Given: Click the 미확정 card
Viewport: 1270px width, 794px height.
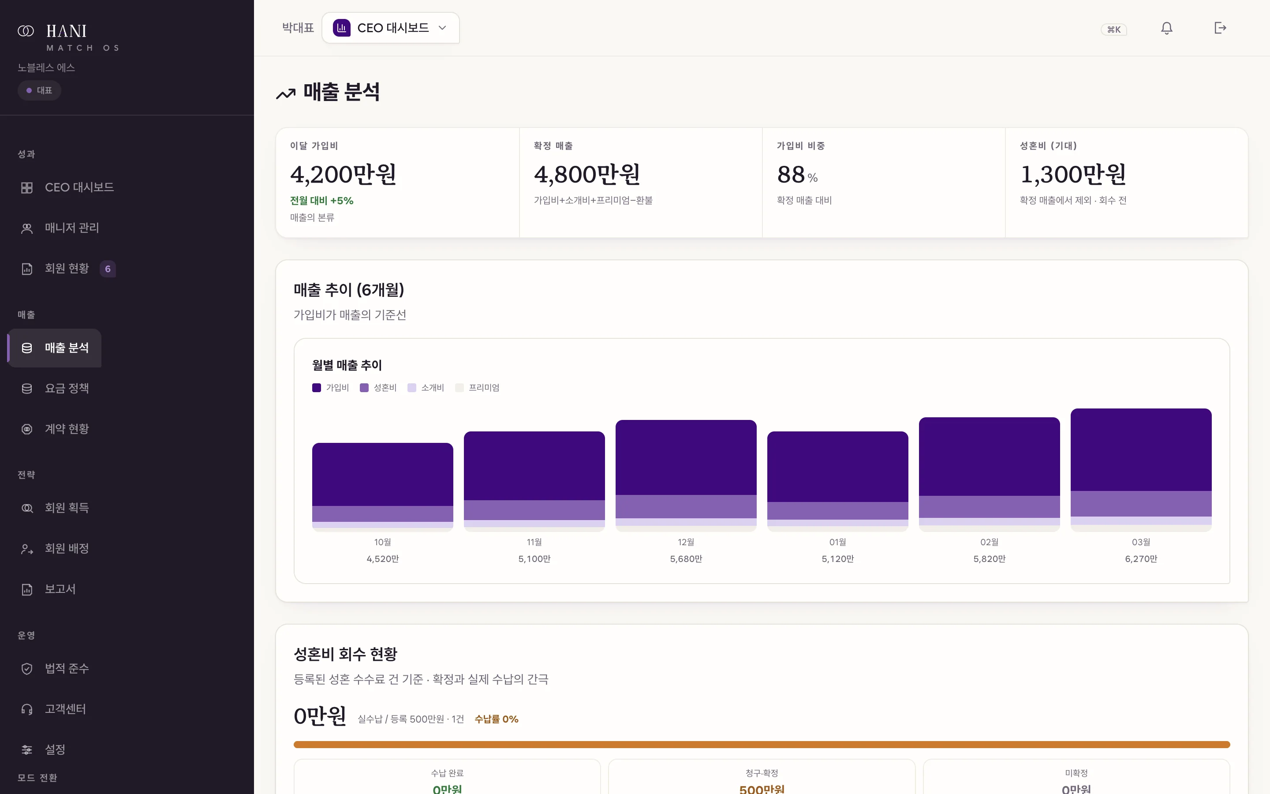Looking at the screenshot, I should pos(1076,777).
